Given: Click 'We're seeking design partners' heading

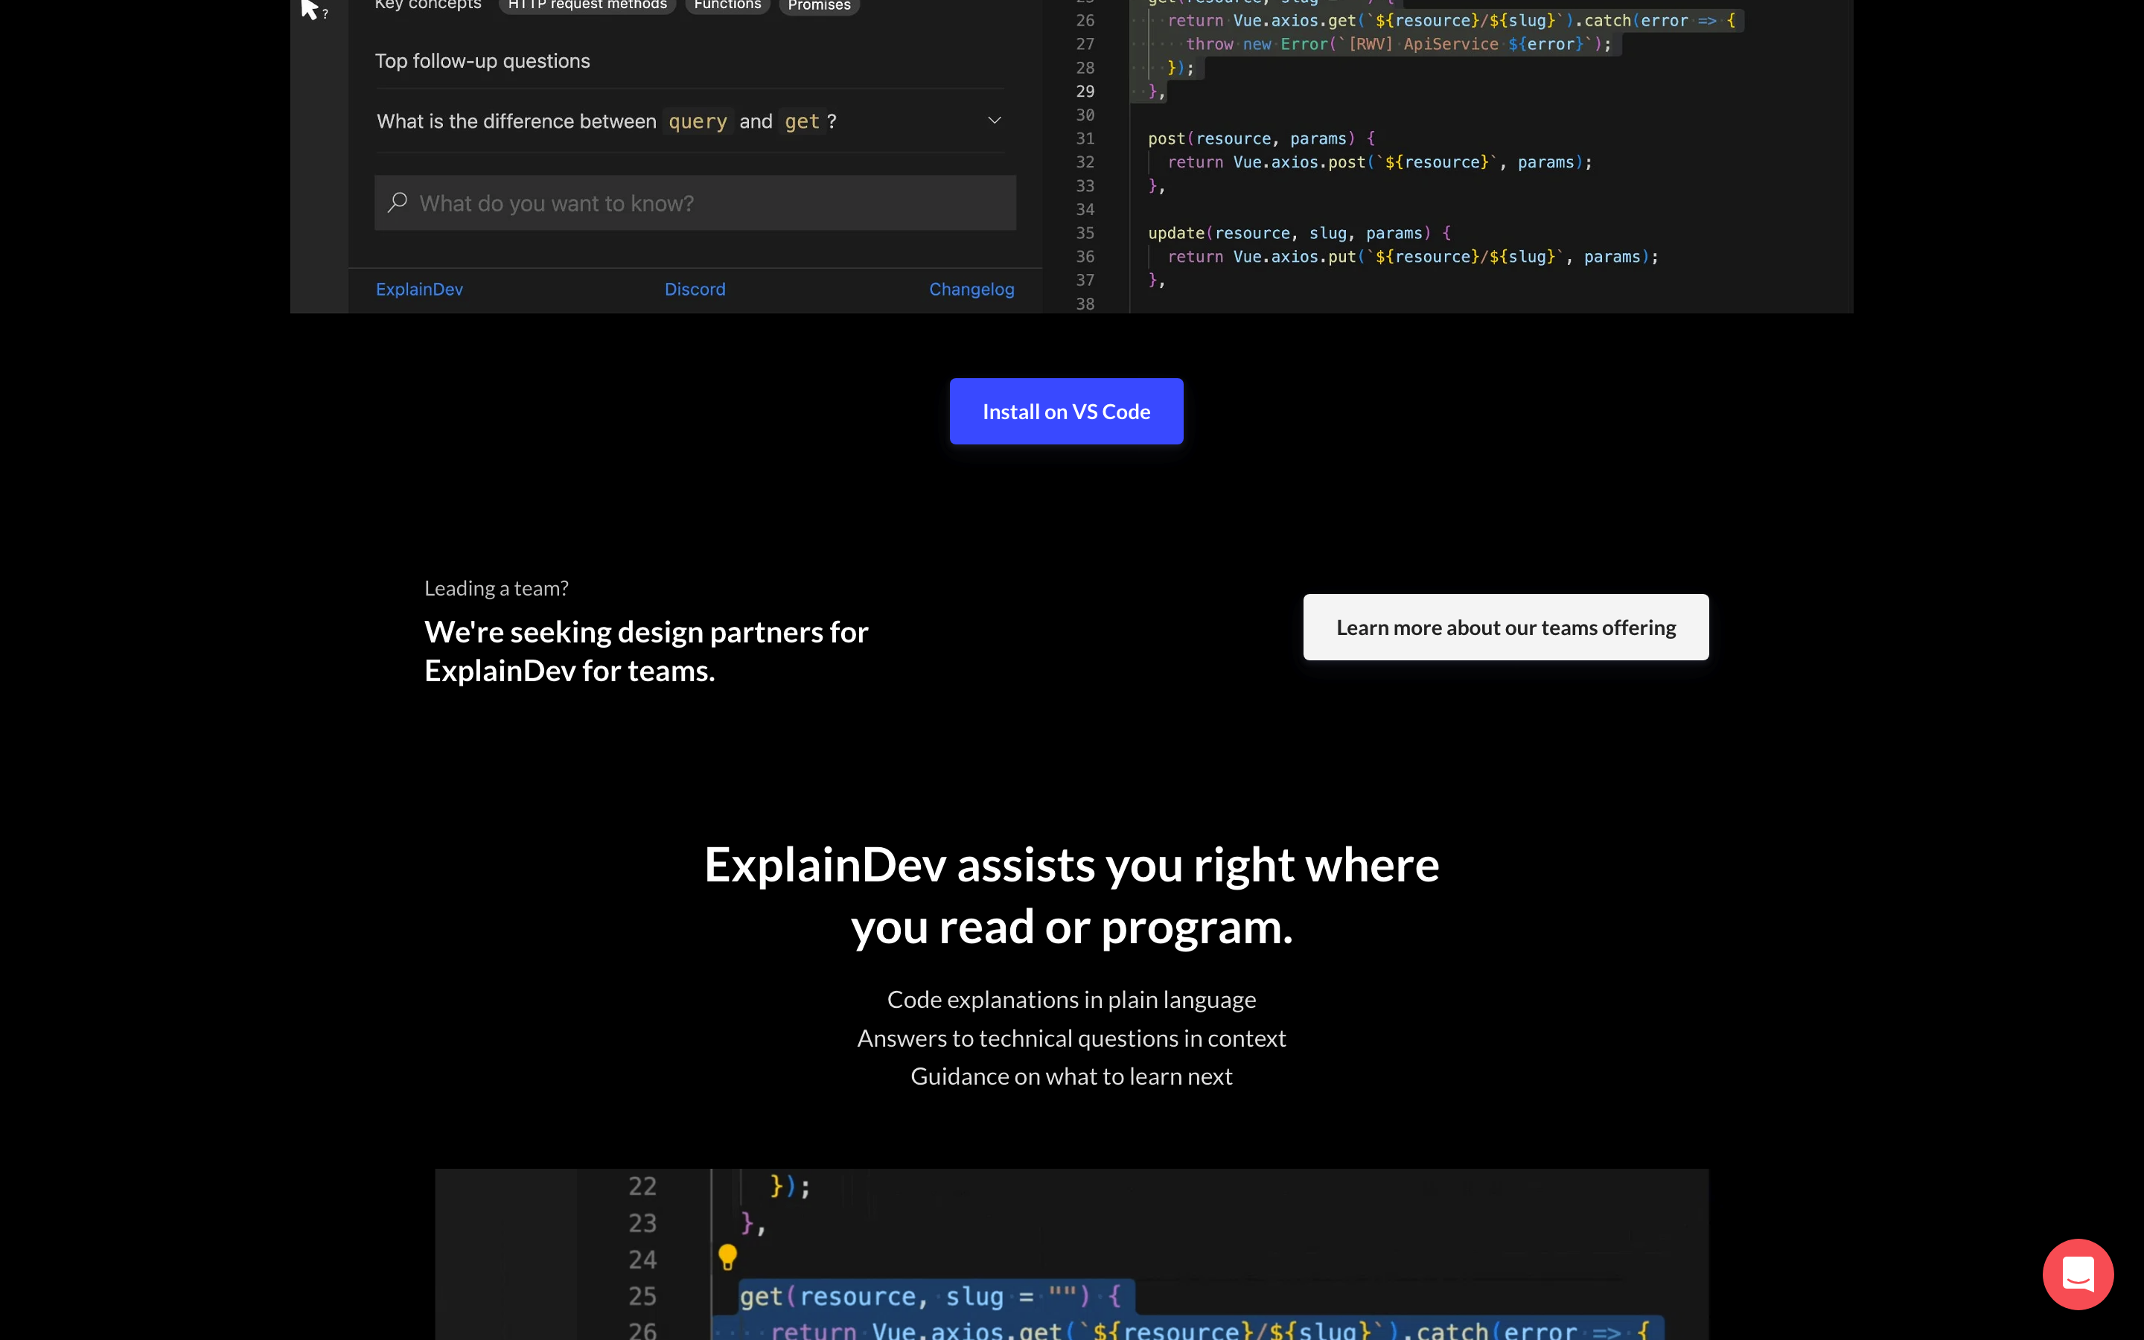Looking at the screenshot, I should [646, 651].
